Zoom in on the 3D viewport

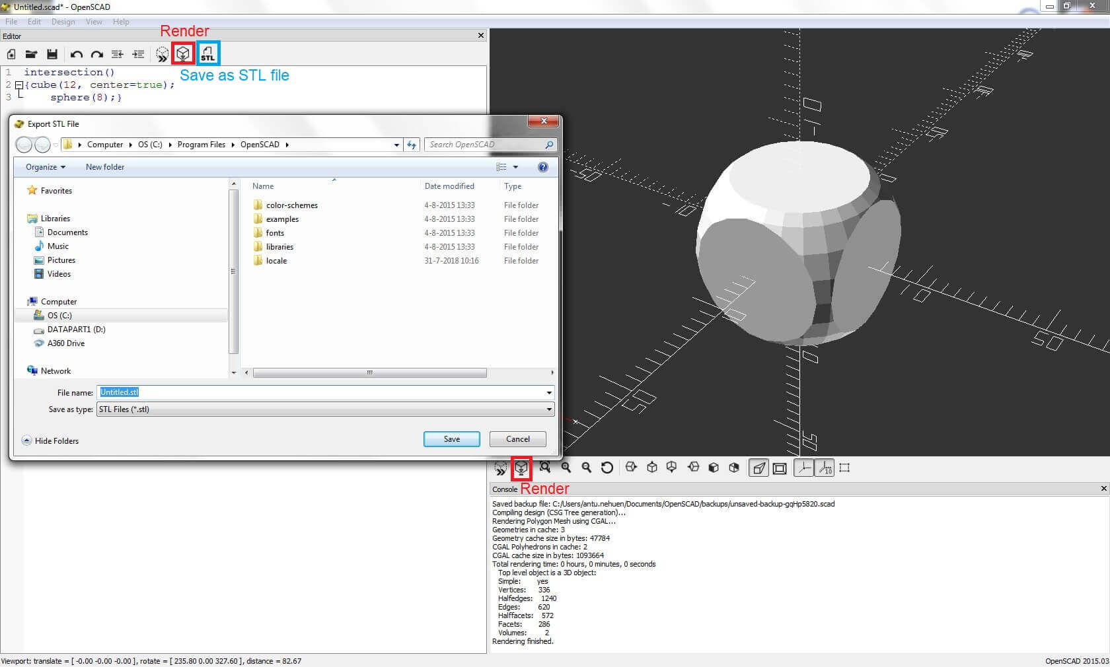pos(566,468)
